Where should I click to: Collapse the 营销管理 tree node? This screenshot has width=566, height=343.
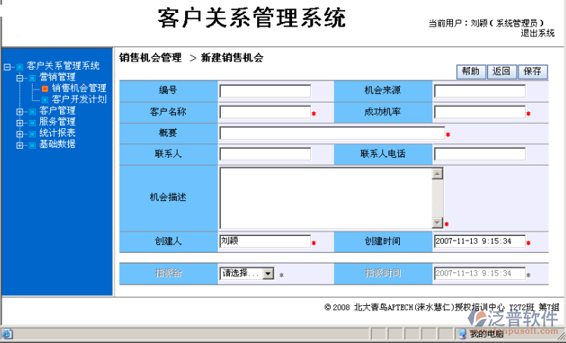point(20,77)
